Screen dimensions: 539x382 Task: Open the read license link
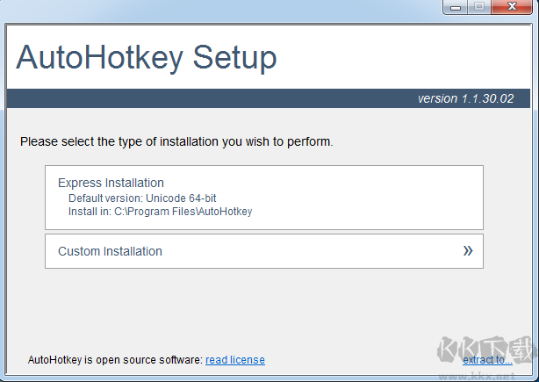(x=235, y=360)
